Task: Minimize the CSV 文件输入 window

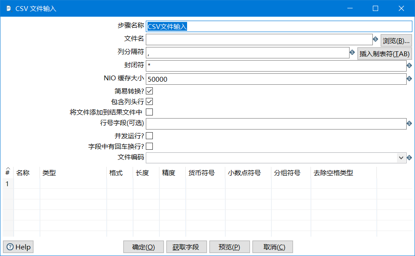Action: [350, 8]
